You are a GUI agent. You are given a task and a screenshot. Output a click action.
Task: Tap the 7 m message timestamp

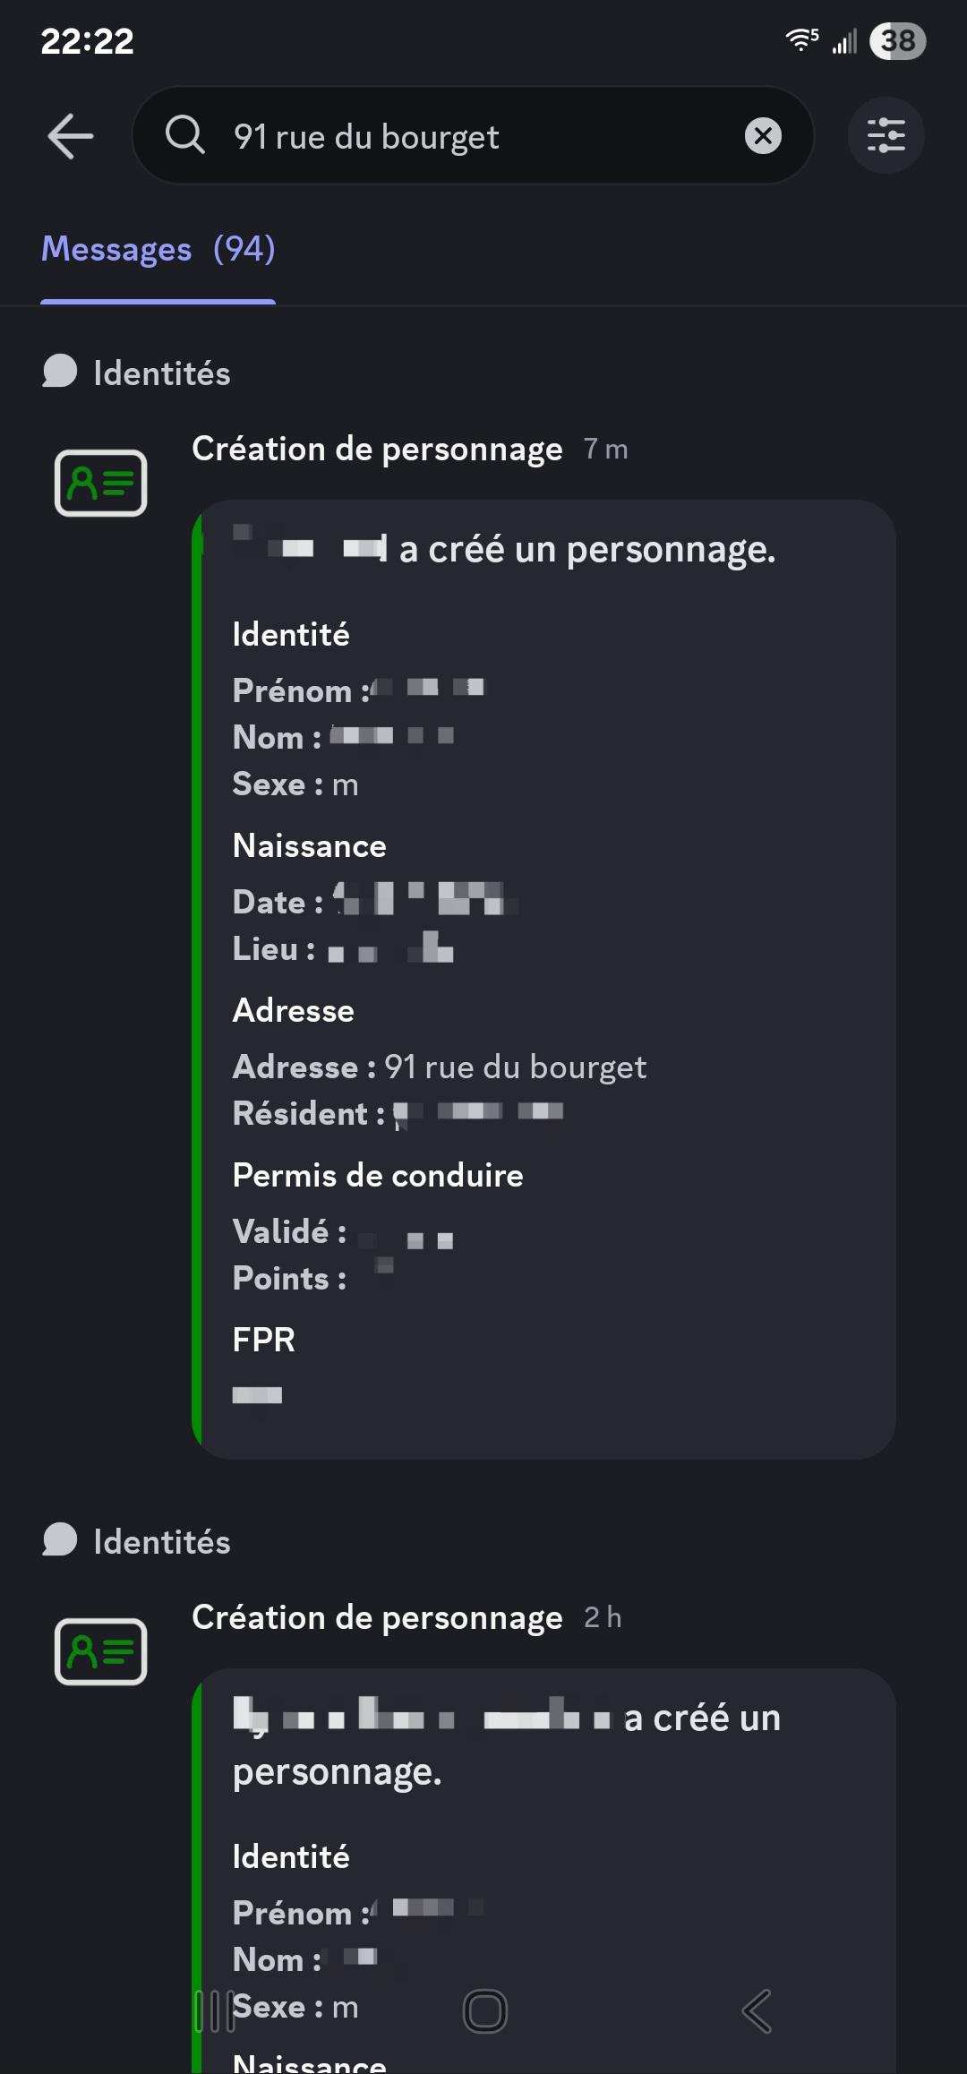tap(606, 450)
